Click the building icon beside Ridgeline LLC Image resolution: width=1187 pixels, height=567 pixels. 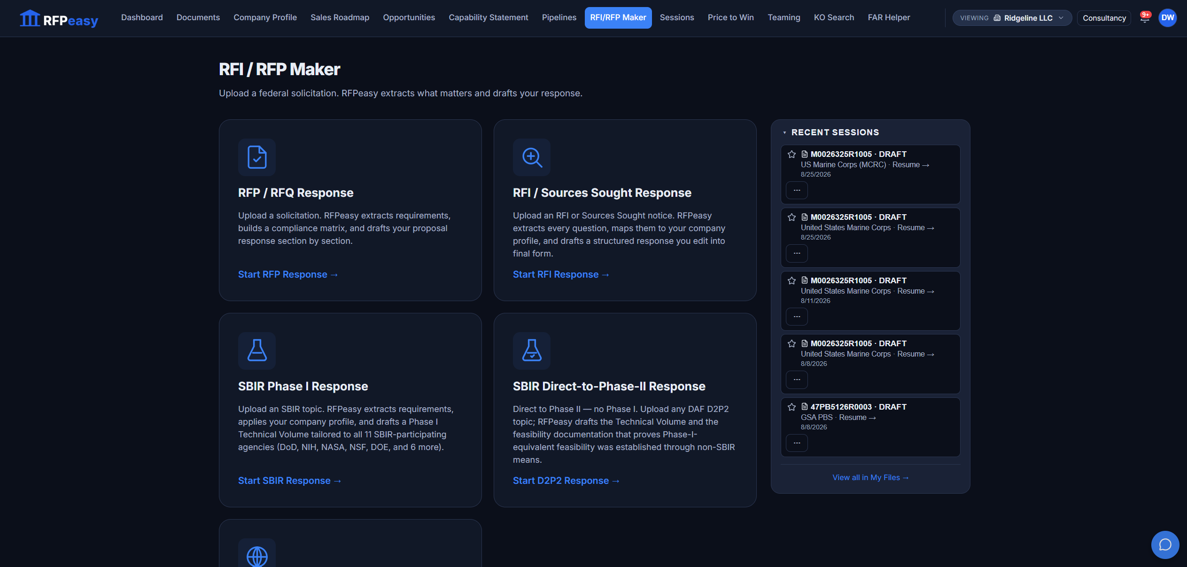pyautogui.click(x=997, y=18)
